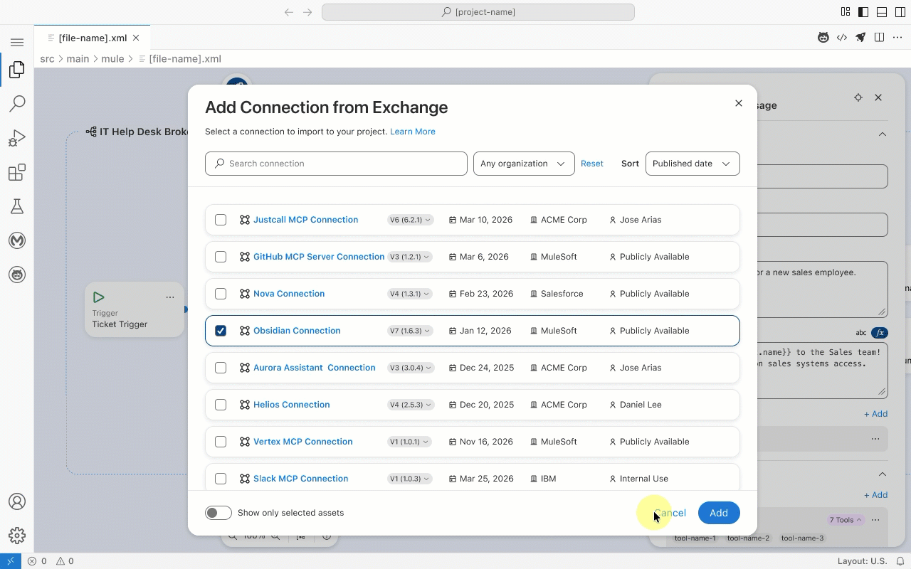Open the Slack MCP Connection link
The width and height of the screenshot is (911, 569).
pos(301,479)
